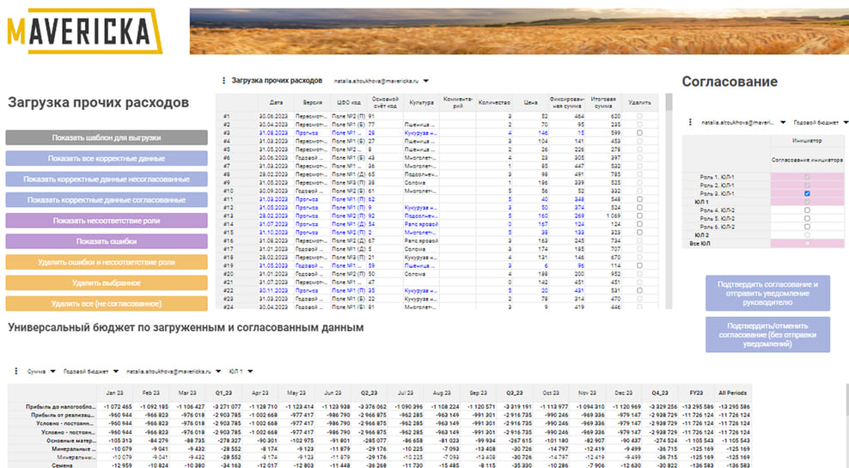
Task: Click Показать шаблон для выгрузки button
Action: point(107,137)
